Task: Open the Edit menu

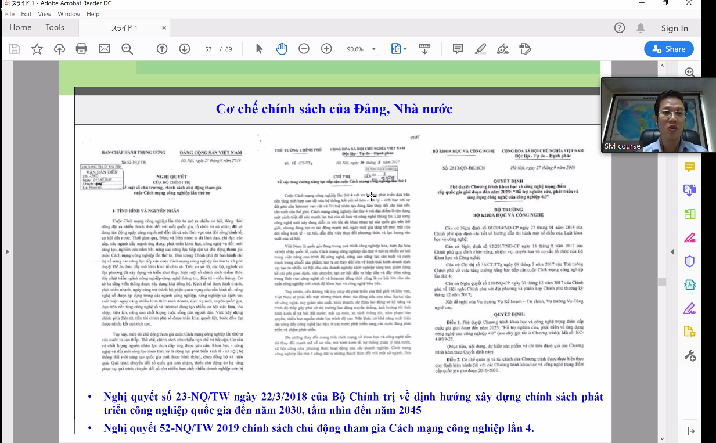Action: pyautogui.click(x=26, y=14)
